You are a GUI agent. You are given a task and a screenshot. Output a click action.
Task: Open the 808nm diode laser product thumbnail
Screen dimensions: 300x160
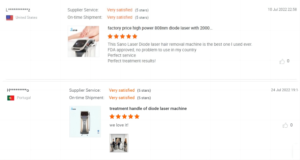(x=83, y=42)
